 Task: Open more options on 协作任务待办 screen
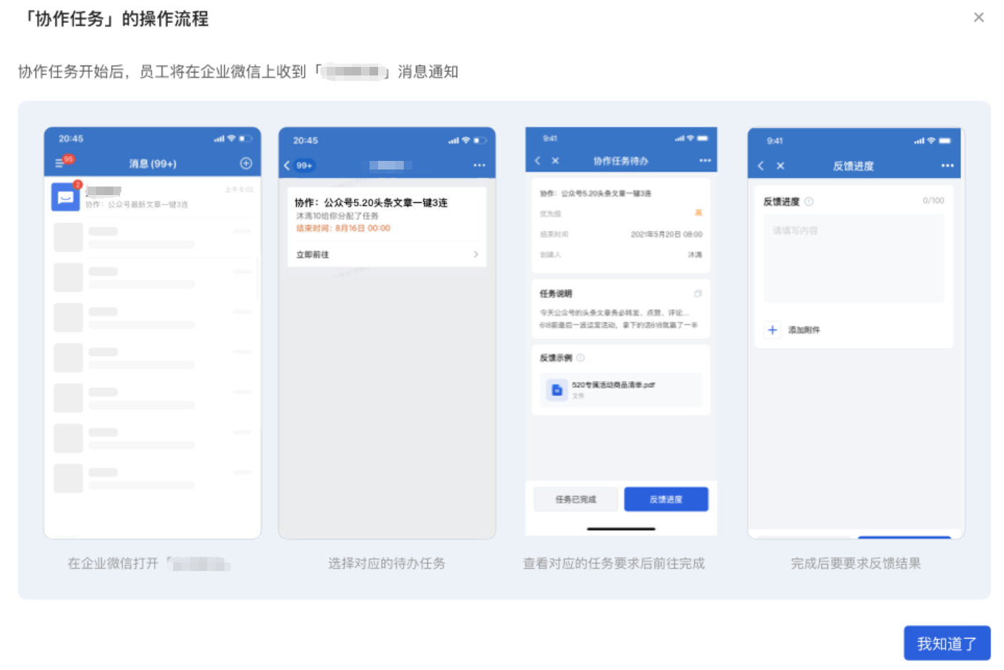(705, 160)
